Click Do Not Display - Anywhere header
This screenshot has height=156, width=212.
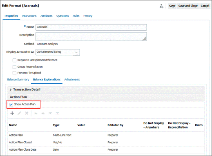154,125
